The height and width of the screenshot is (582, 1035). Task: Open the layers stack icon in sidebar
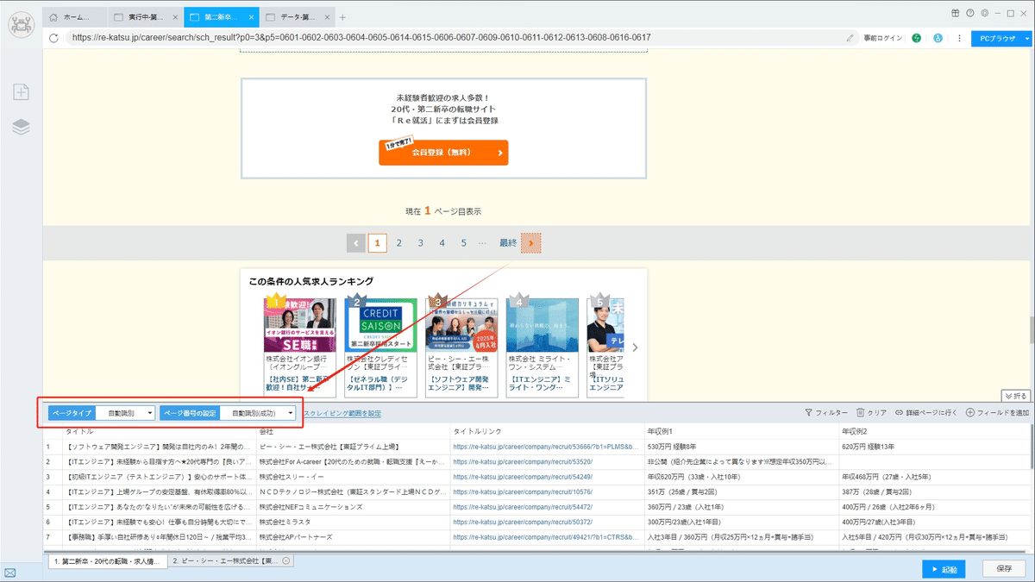(x=21, y=127)
